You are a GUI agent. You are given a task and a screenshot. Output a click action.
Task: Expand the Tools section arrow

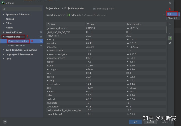[3, 59]
